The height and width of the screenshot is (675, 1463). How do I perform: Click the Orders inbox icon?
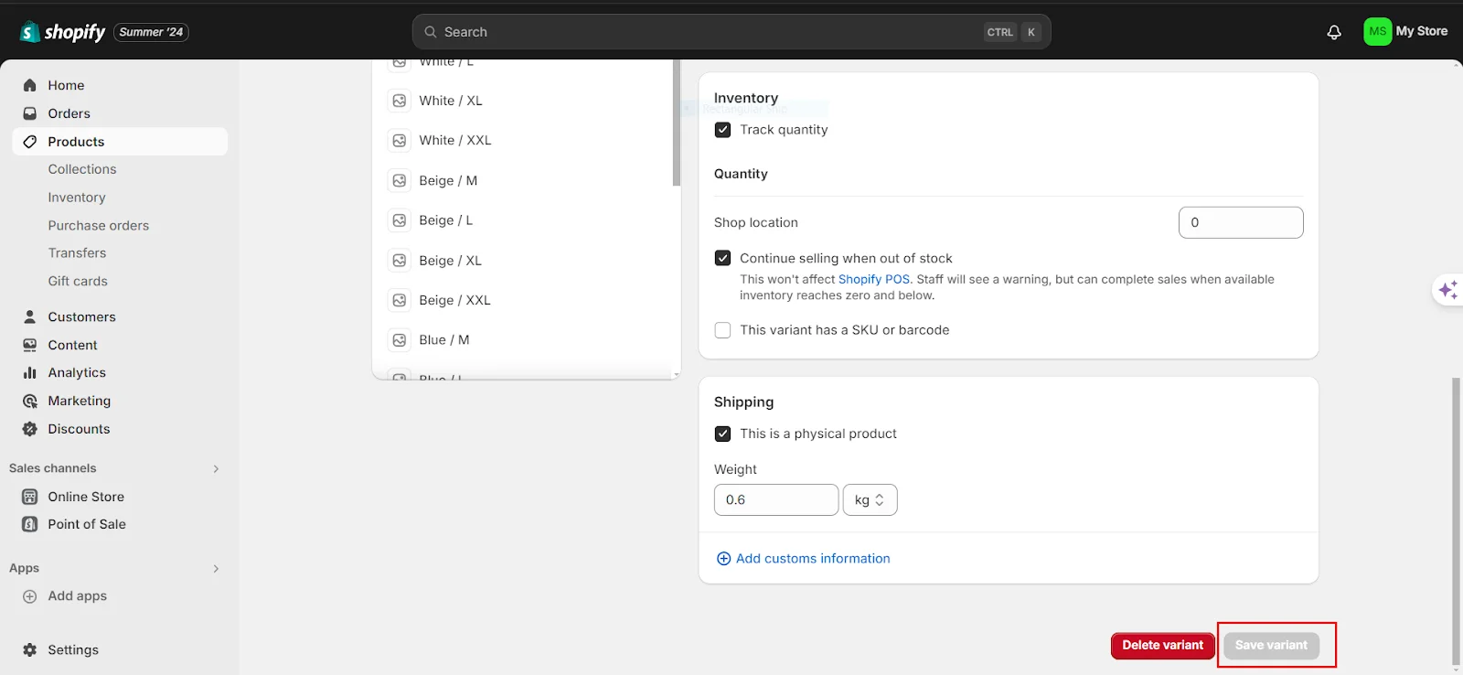[30, 113]
